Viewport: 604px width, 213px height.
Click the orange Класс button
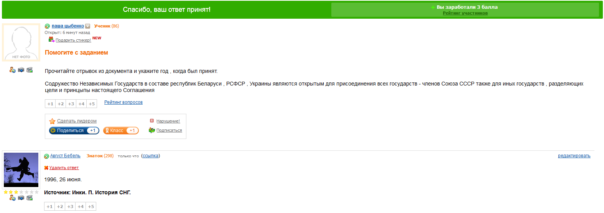121,131
